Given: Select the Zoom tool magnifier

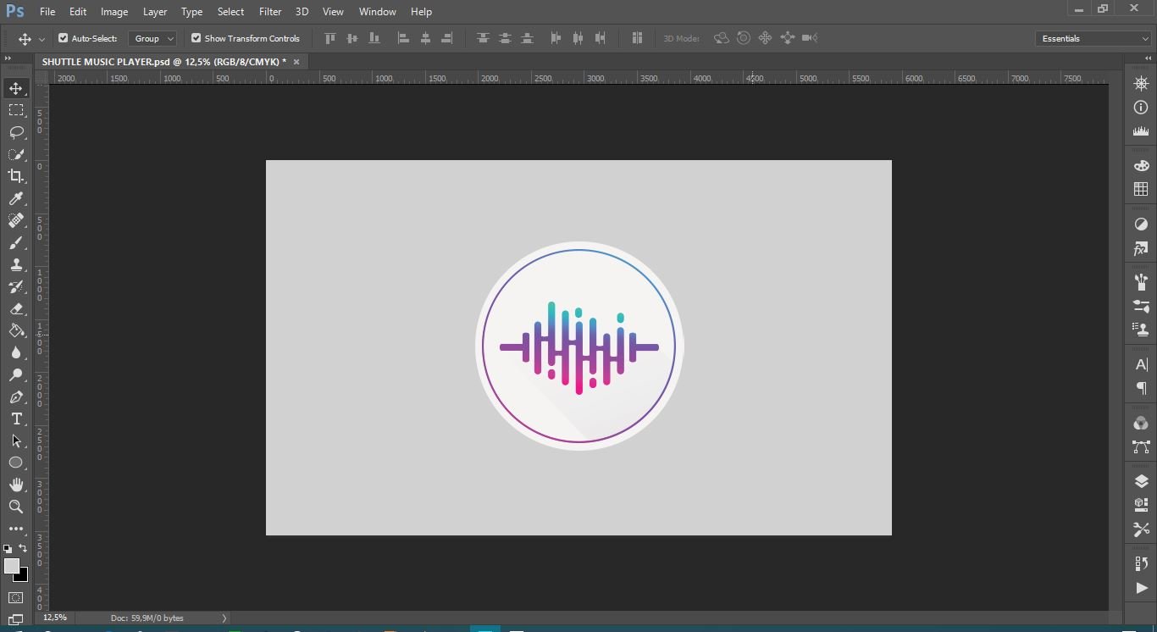Looking at the screenshot, I should 16,507.
